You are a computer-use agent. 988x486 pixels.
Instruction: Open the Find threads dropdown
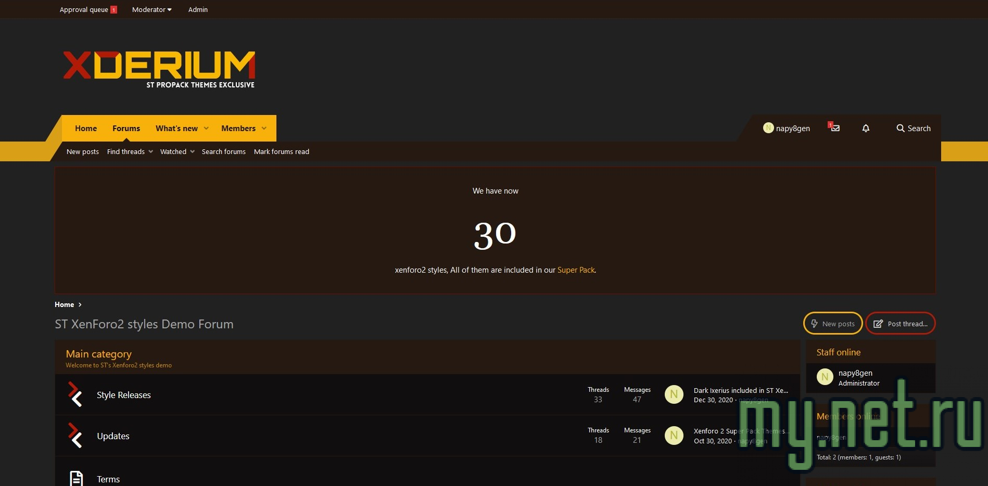pyautogui.click(x=130, y=151)
